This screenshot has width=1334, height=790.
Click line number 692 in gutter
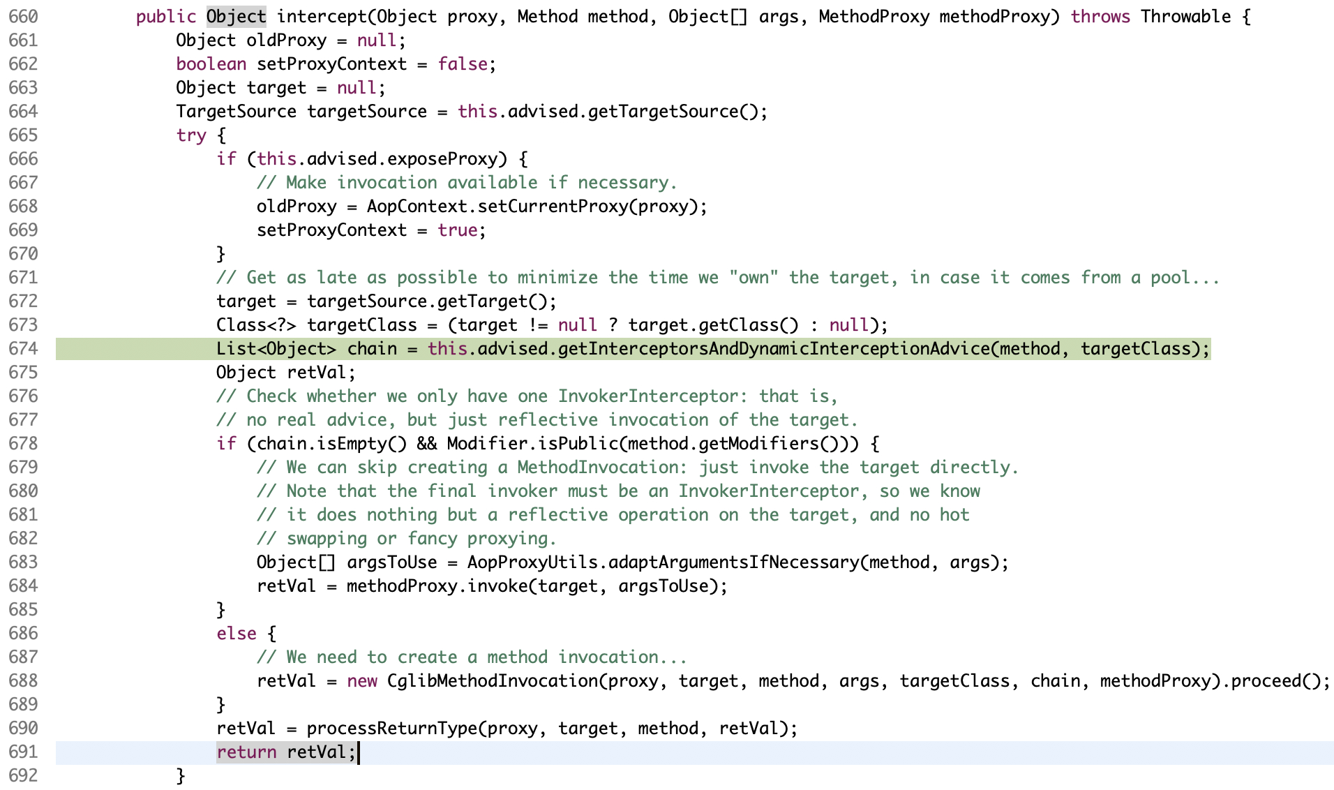click(x=23, y=776)
